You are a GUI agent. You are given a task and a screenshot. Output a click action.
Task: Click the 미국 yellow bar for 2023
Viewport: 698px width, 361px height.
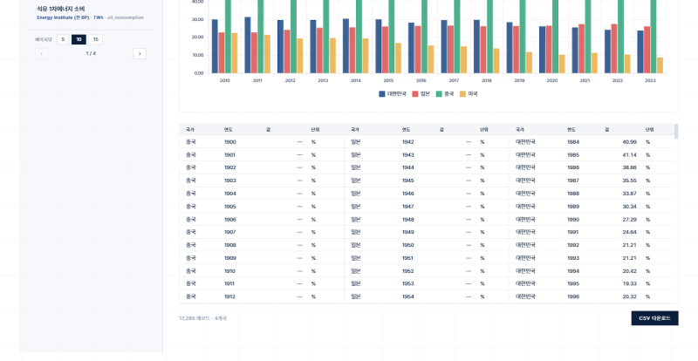tap(660, 65)
